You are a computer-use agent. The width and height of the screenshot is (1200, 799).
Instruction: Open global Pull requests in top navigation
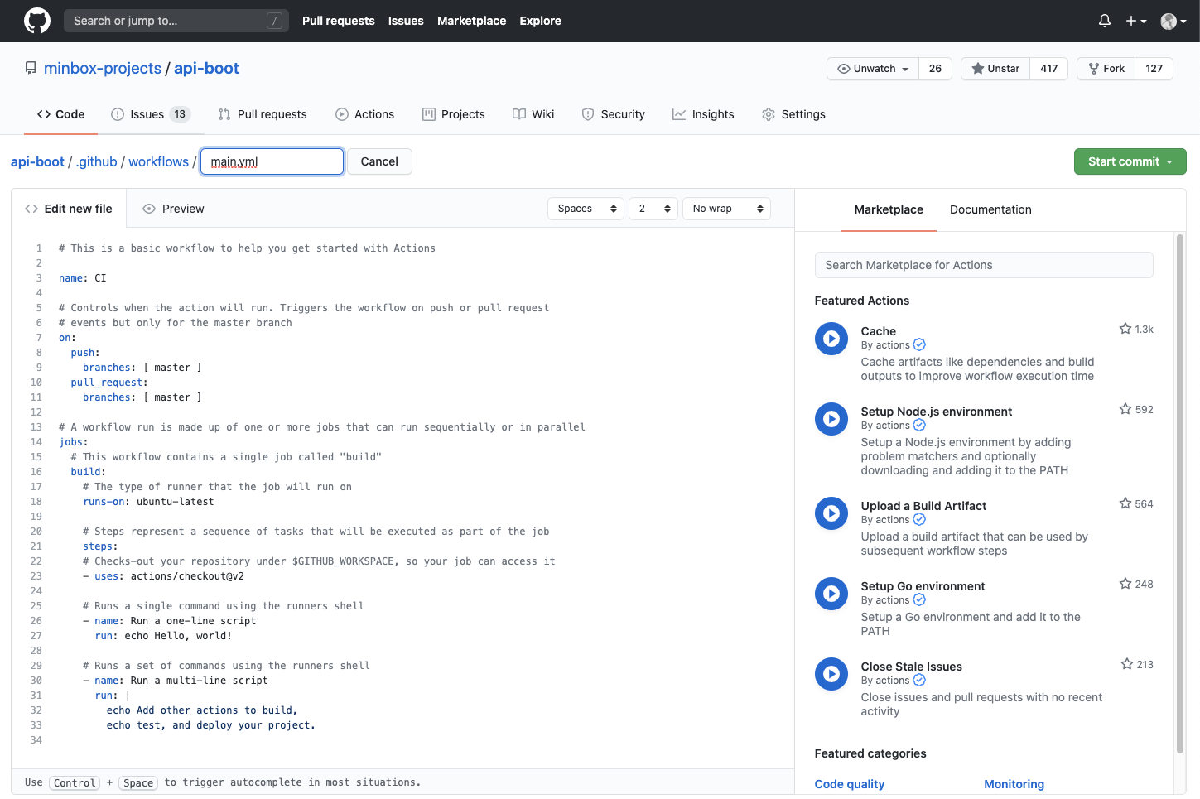pyautogui.click(x=338, y=21)
